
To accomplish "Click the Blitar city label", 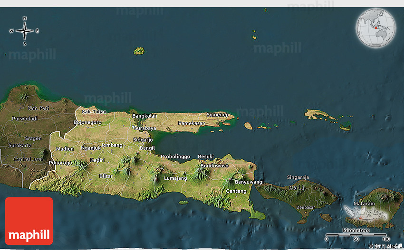I will click(x=106, y=176).
